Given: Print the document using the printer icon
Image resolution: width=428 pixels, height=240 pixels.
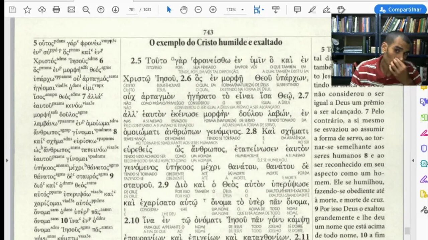Looking at the screenshot, I should pos(57,10).
